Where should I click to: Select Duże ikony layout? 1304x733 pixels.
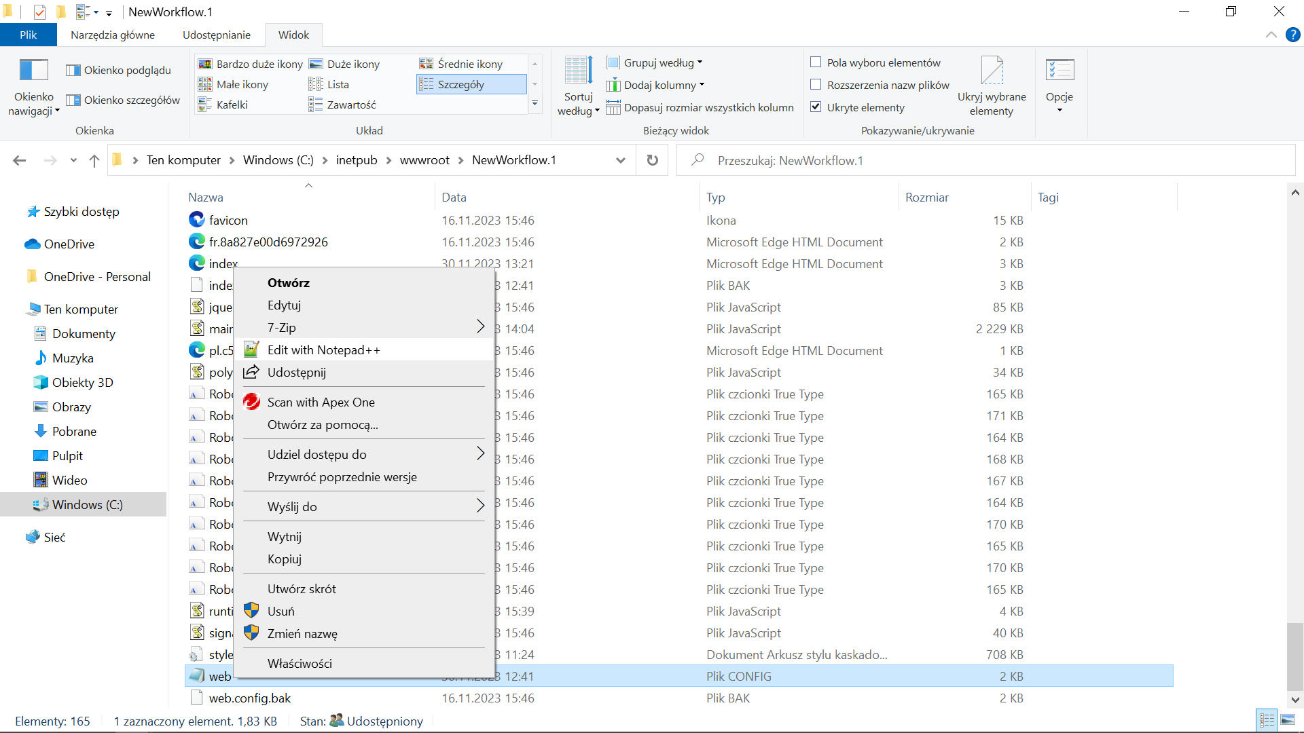tap(344, 64)
